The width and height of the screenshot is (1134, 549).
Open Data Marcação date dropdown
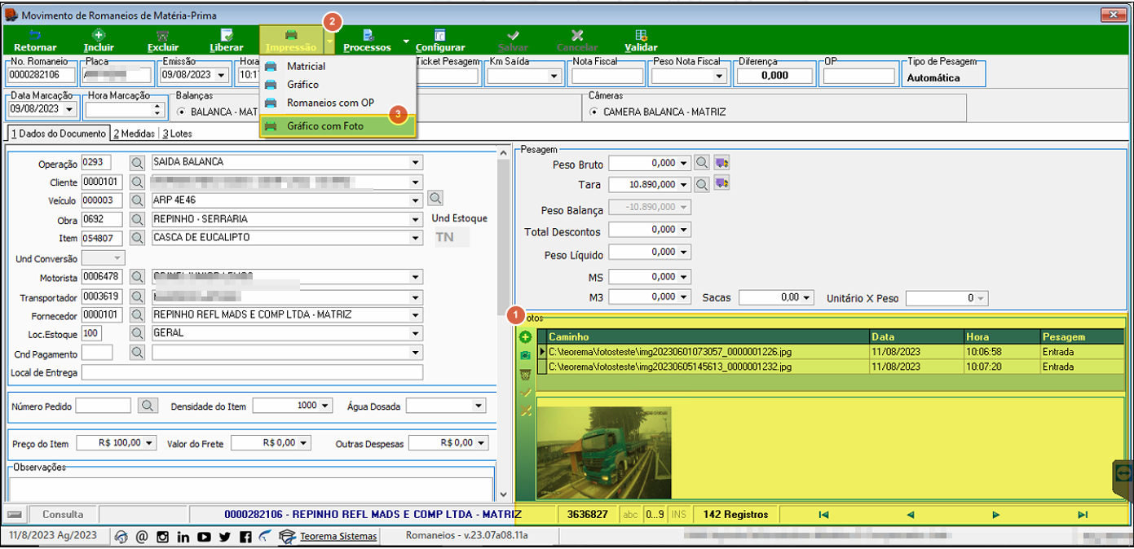68,108
